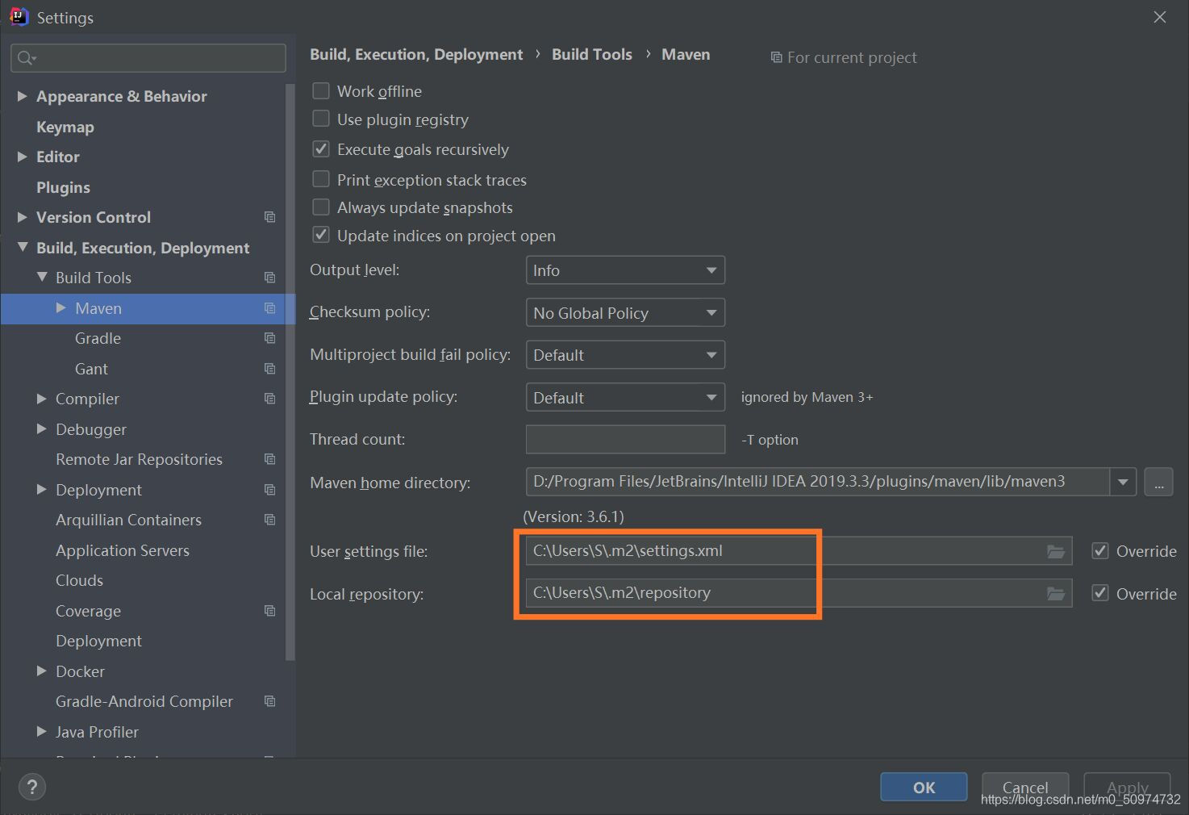1189x815 pixels.
Task: Open the Checksum policy dropdown
Action: point(625,312)
